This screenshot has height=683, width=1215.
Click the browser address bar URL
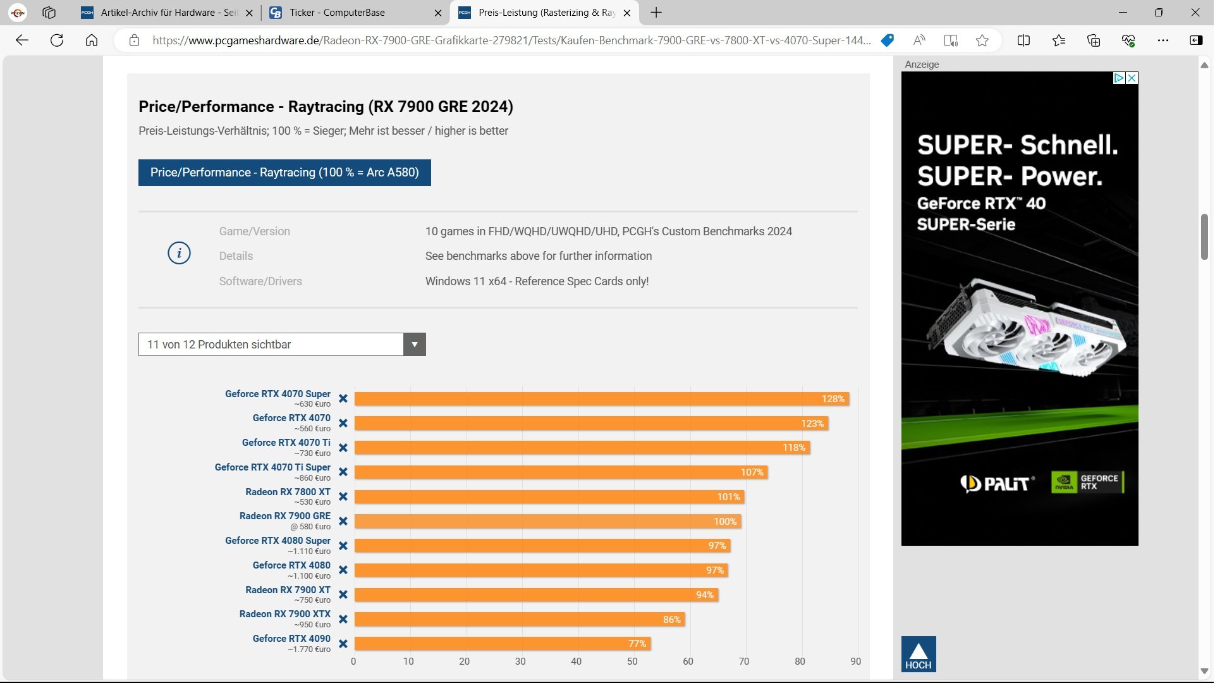(x=511, y=40)
